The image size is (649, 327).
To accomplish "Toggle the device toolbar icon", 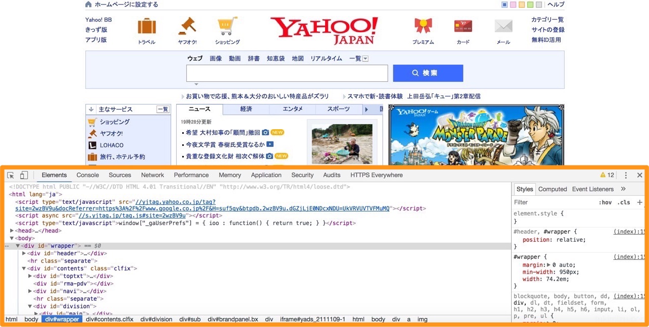I will [x=24, y=175].
